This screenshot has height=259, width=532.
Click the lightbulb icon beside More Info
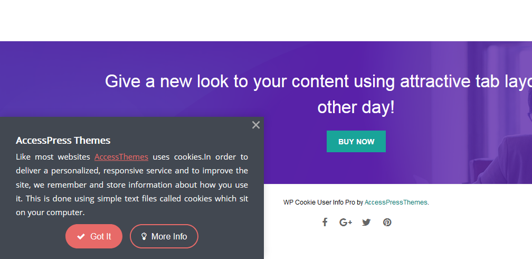click(144, 237)
